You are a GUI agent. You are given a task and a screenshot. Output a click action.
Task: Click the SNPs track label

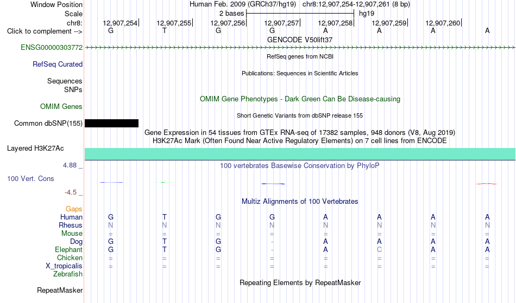pos(73,90)
